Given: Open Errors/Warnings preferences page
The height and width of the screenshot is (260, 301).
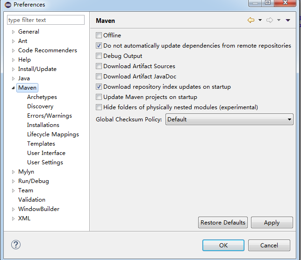Looking at the screenshot, I should click(x=50, y=116).
